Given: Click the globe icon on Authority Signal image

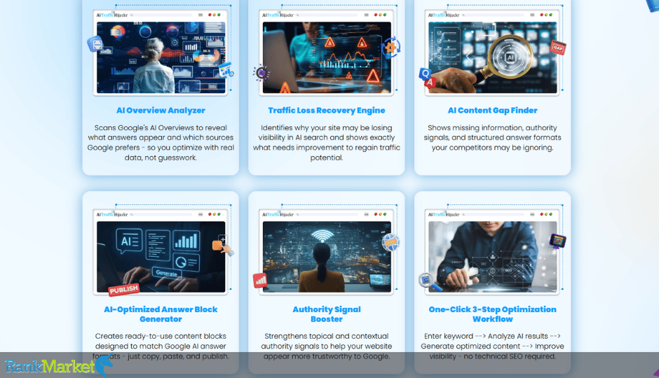Looking at the screenshot, I should pyautogui.click(x=390, y=242).
